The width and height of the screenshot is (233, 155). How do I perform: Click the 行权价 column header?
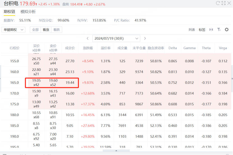point(15,48)
